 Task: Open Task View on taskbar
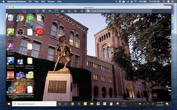point(66,104)
